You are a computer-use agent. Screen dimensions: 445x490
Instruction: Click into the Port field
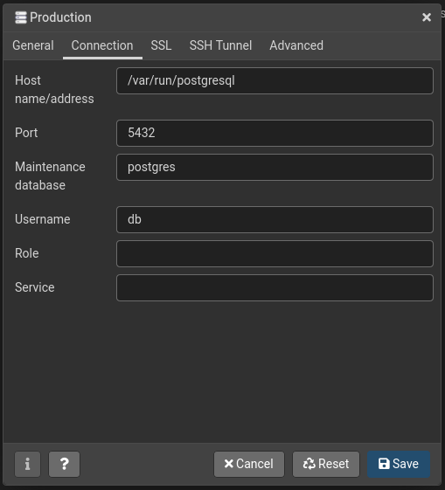pos(275,133)
